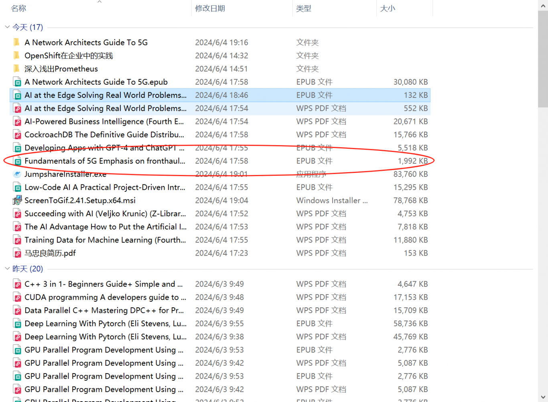Image resolution: width=548 pixels, height=402 pixels.
Task: Click the 昨天 (20) group header label
Action: point(28,269)
